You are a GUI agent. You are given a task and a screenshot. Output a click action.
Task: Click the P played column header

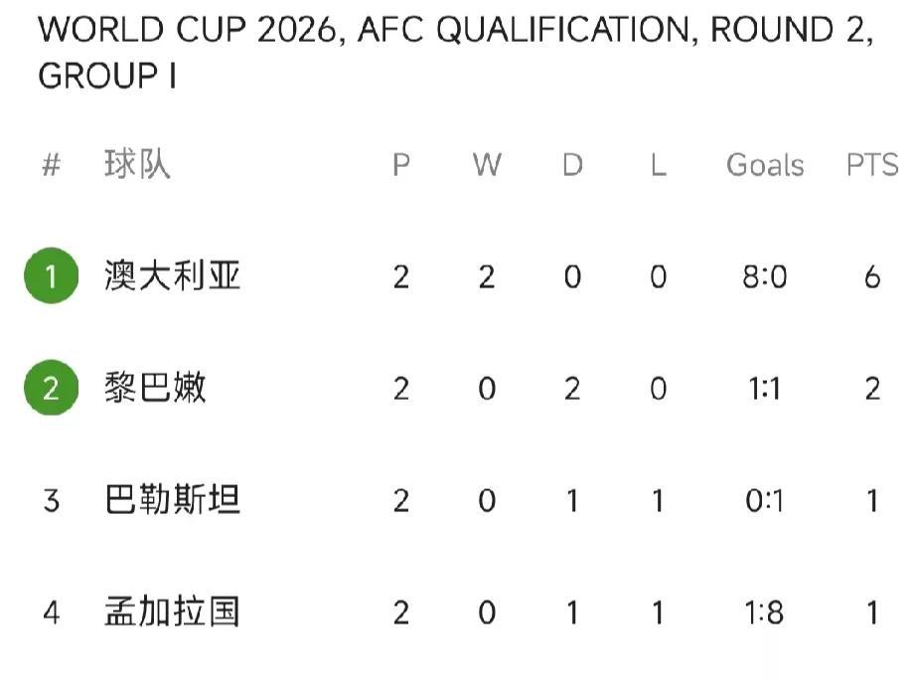coord(400,165)
